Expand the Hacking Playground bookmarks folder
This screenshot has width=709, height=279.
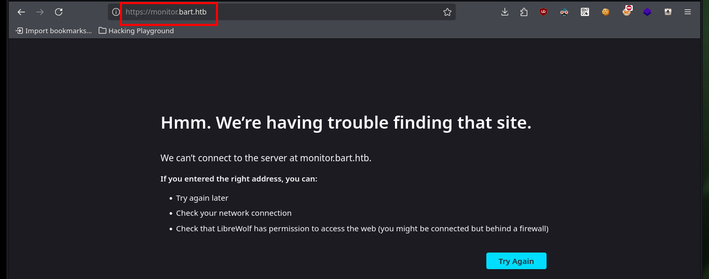(x=137, y=31)
